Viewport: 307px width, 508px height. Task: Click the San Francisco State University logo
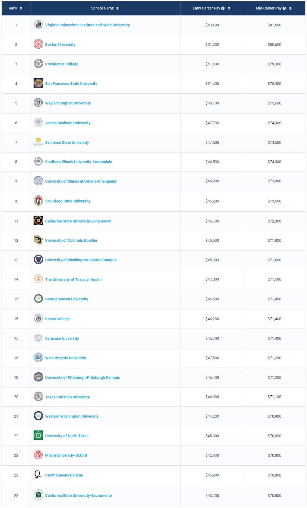tap(38, 83)
